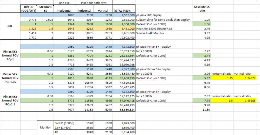
Task: Select the orange total cell 6,451,200
Action: point(124,29)
